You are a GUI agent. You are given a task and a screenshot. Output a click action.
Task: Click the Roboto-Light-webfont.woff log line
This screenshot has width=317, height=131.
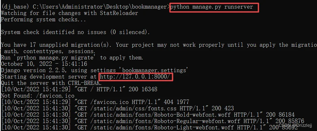pos(150,128)
